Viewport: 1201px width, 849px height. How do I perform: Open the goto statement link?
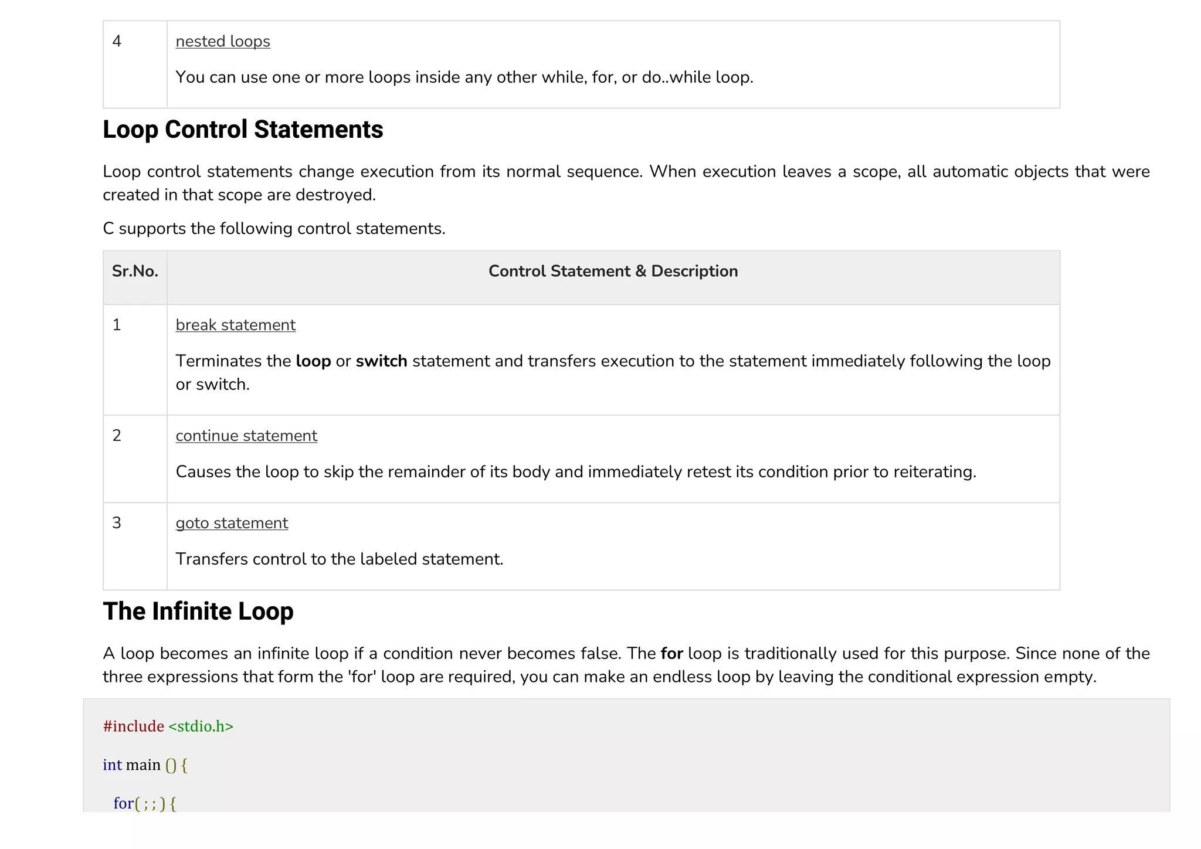tap(232, 523)
